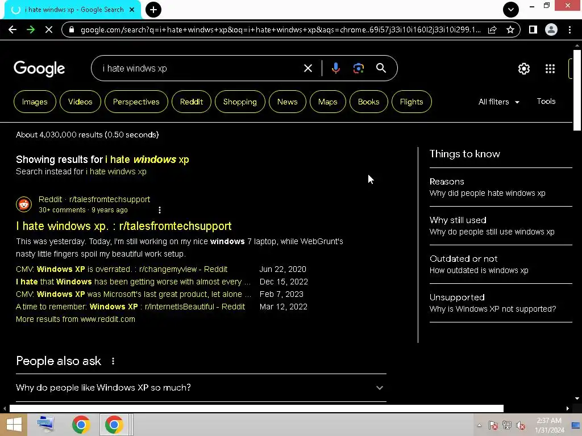Search instead for 'i hate windws xp'
This screenshot has height=436, width=582.
click(x=116, y=171)
